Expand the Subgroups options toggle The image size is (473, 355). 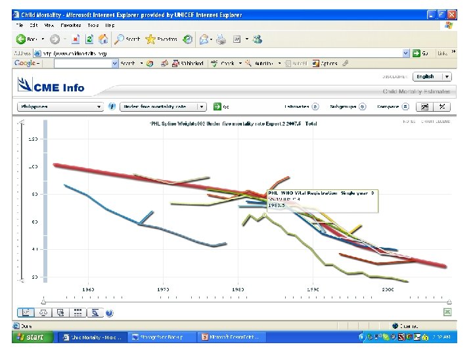363,106
